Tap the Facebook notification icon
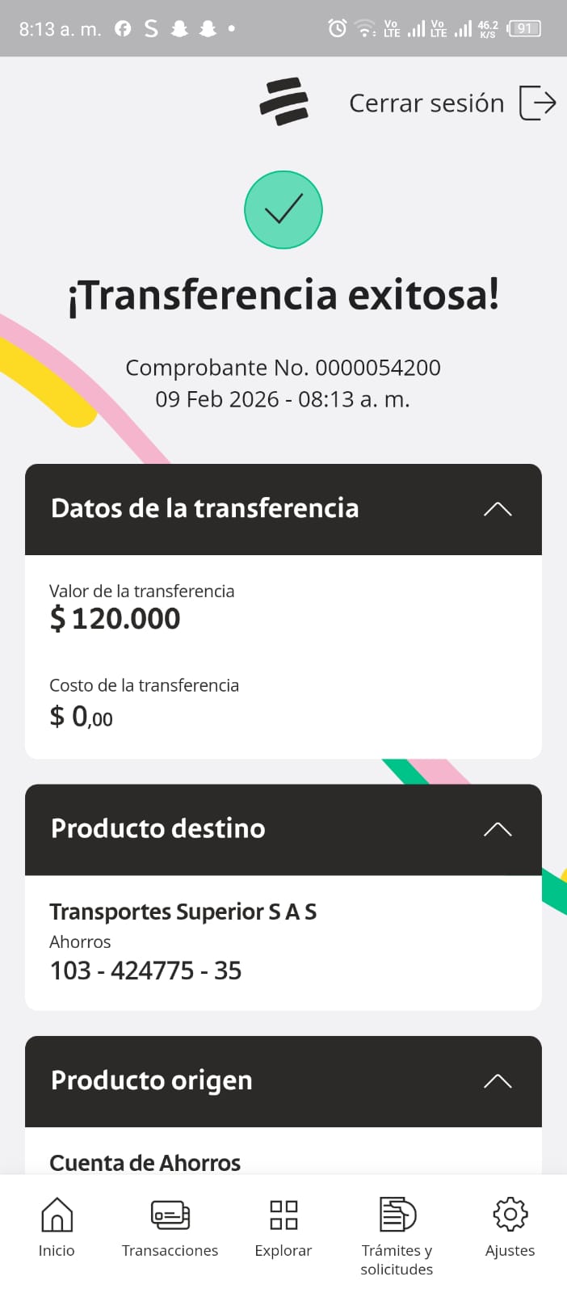Viewport: 567px width, 1293px height. [x=123, y=28]
